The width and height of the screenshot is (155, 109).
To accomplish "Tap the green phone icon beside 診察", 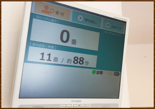I will (x=94, y=72).
